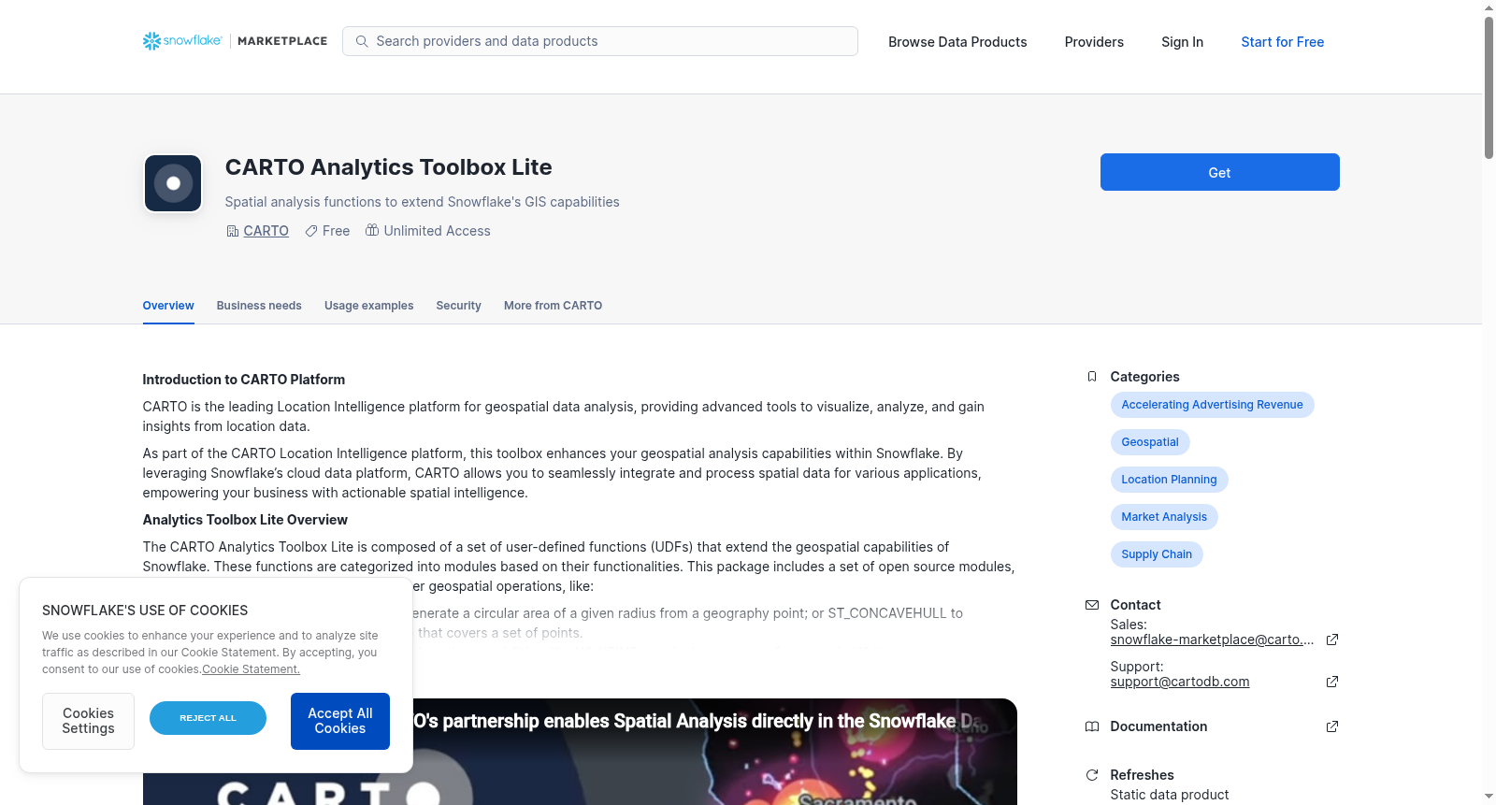Click the Introduction to CARTO Platform heading
The width and height of the screenshot is (1496, 805).
244,380
